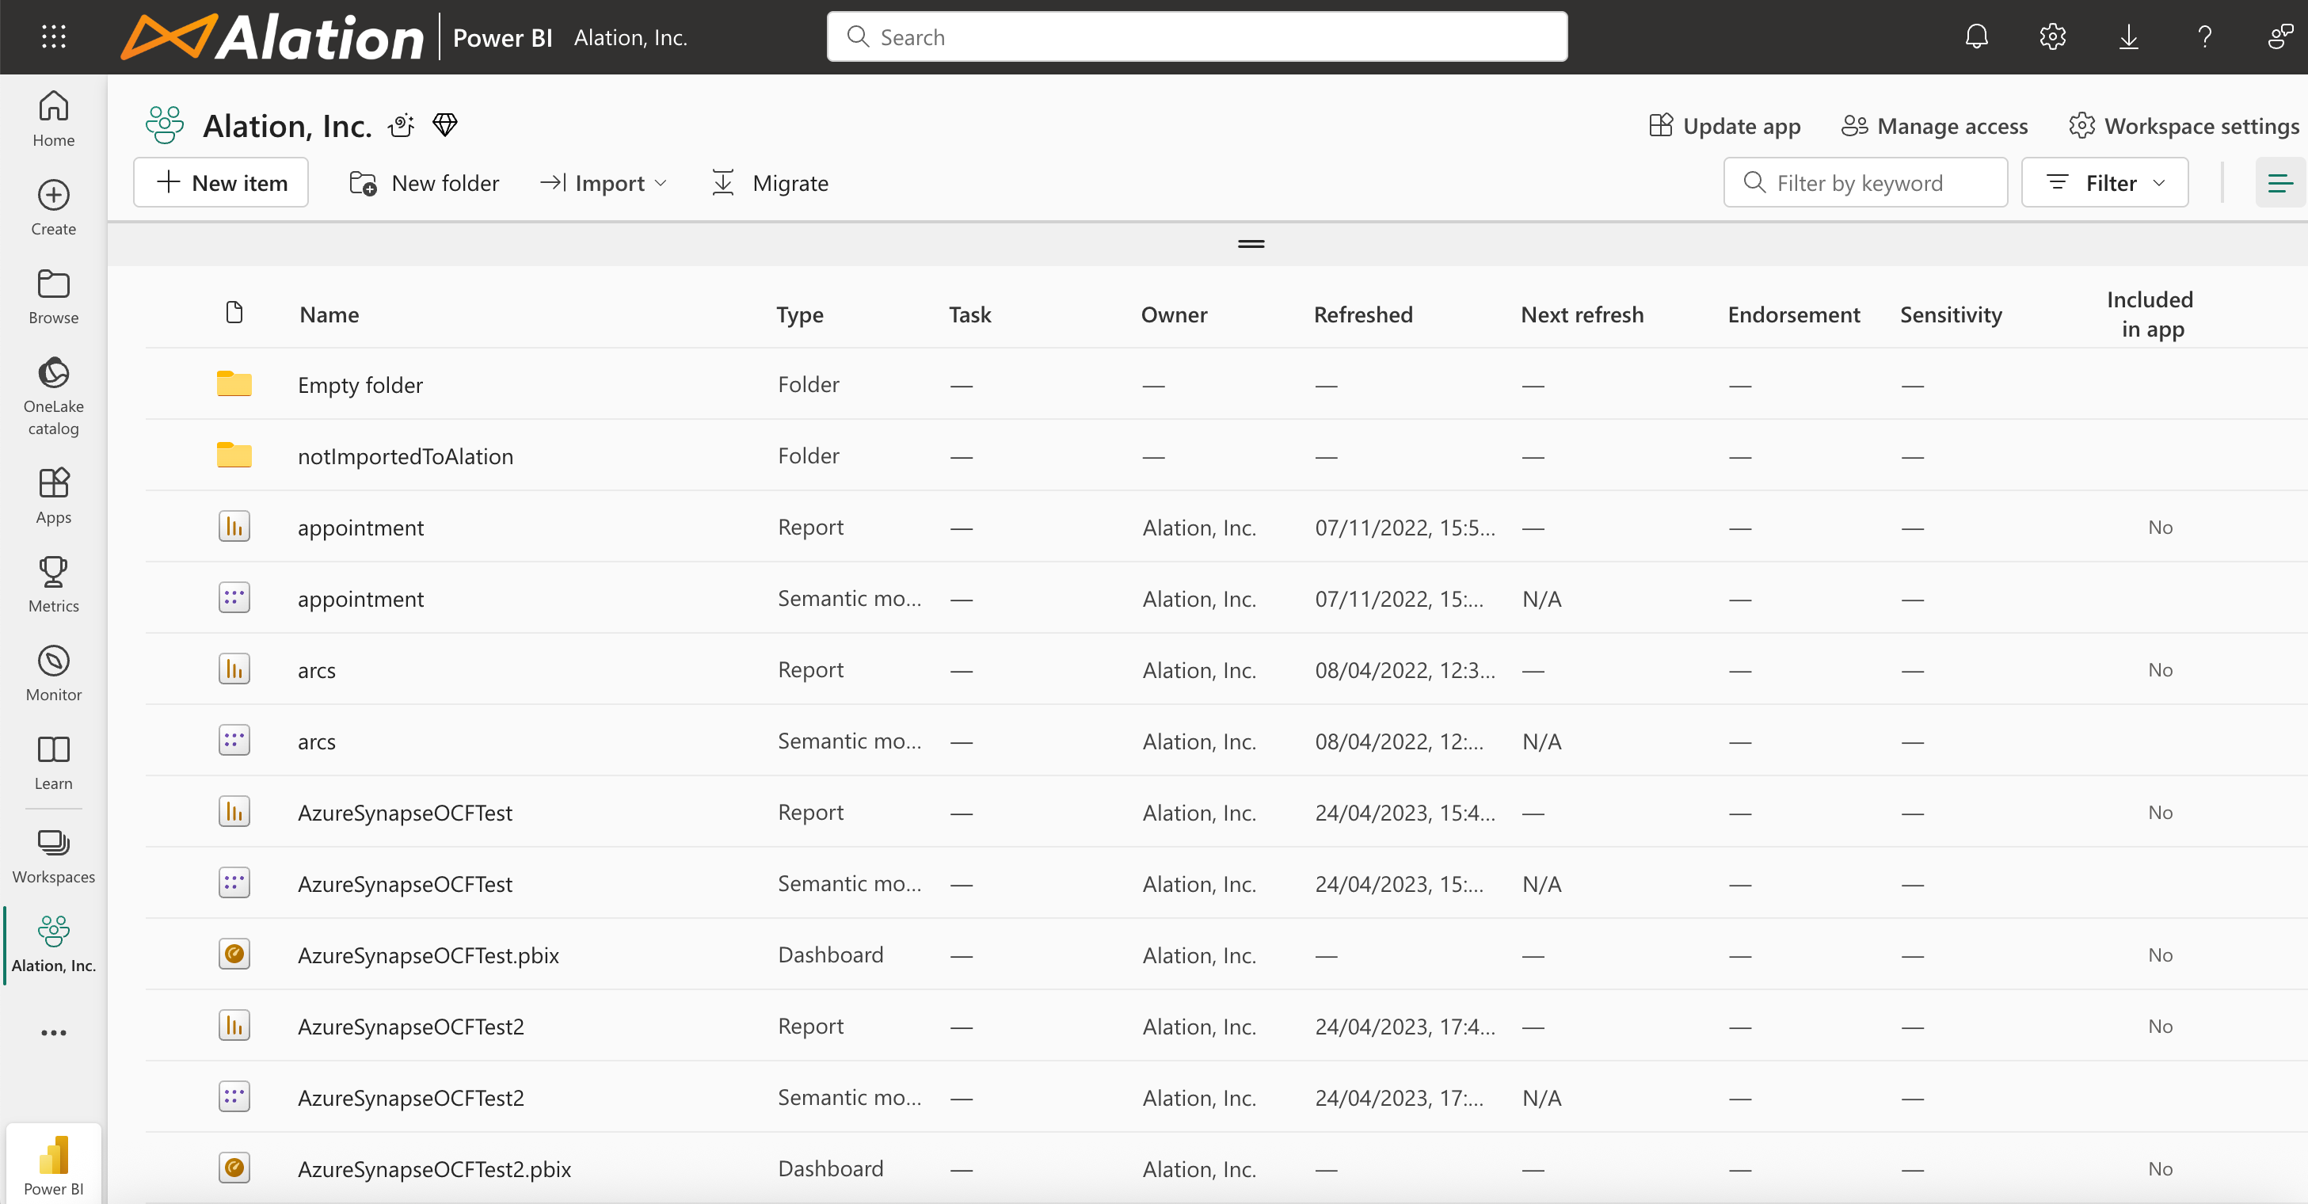Click Update app
Viewport: 2308px width, 1204px height.
click(x=1725, y=125)
